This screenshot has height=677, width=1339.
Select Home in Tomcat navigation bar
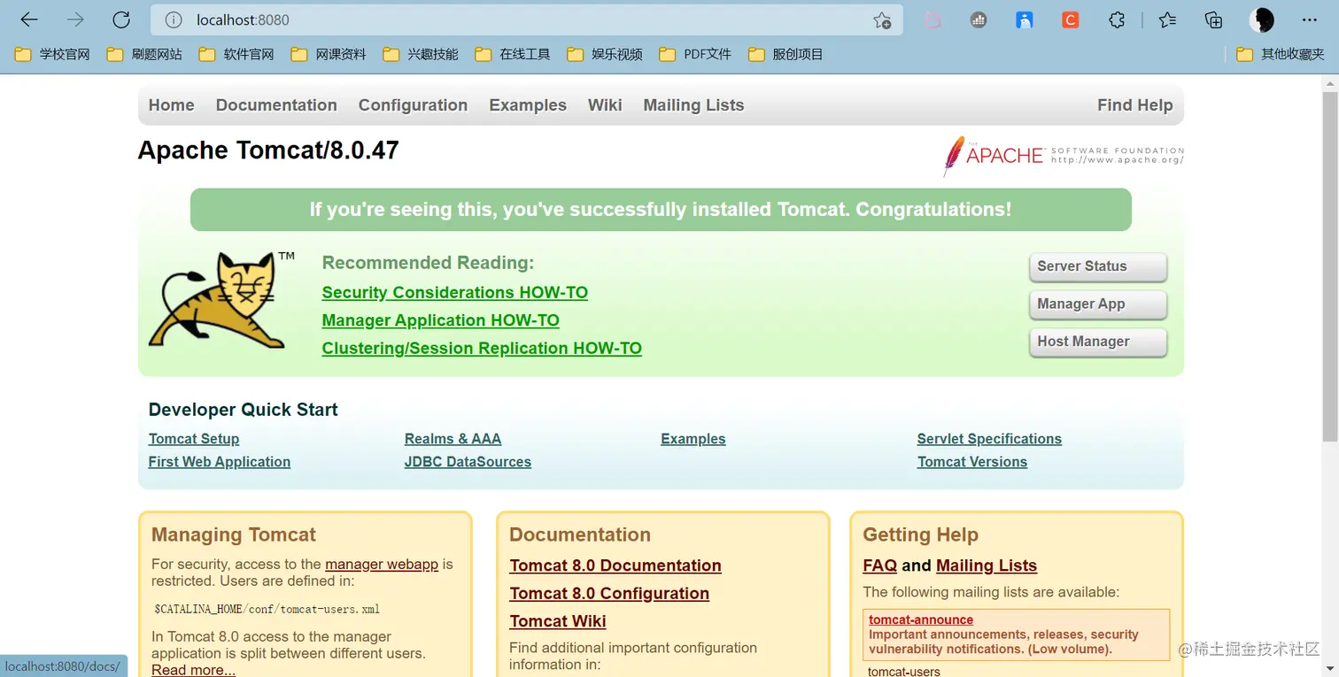[x=171, y=105]
